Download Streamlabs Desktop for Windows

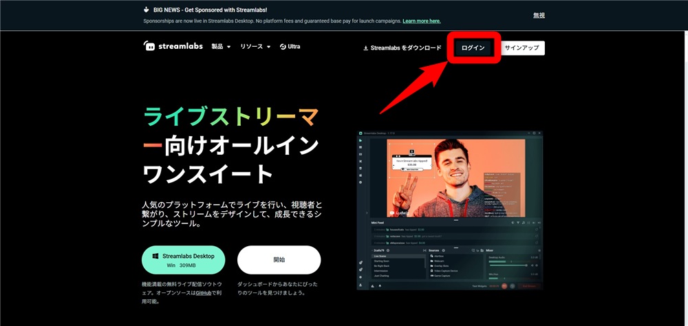coord(183,260)
